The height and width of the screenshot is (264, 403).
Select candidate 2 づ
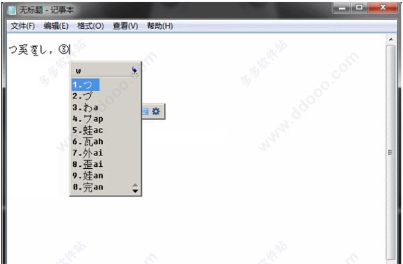coord(82,96)
